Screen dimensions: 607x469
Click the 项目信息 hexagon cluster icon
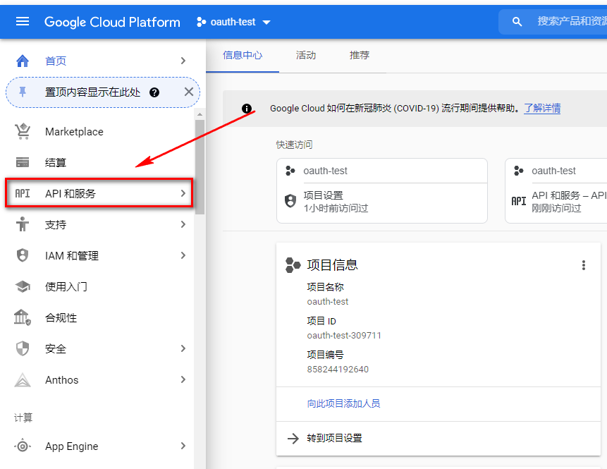(x=293, y=265)
